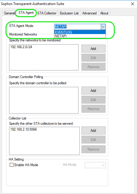Viewport: 137px width, 194px height.
Task: Select collector 192.168.2.10:5566 entry
Action: (24, 129)
